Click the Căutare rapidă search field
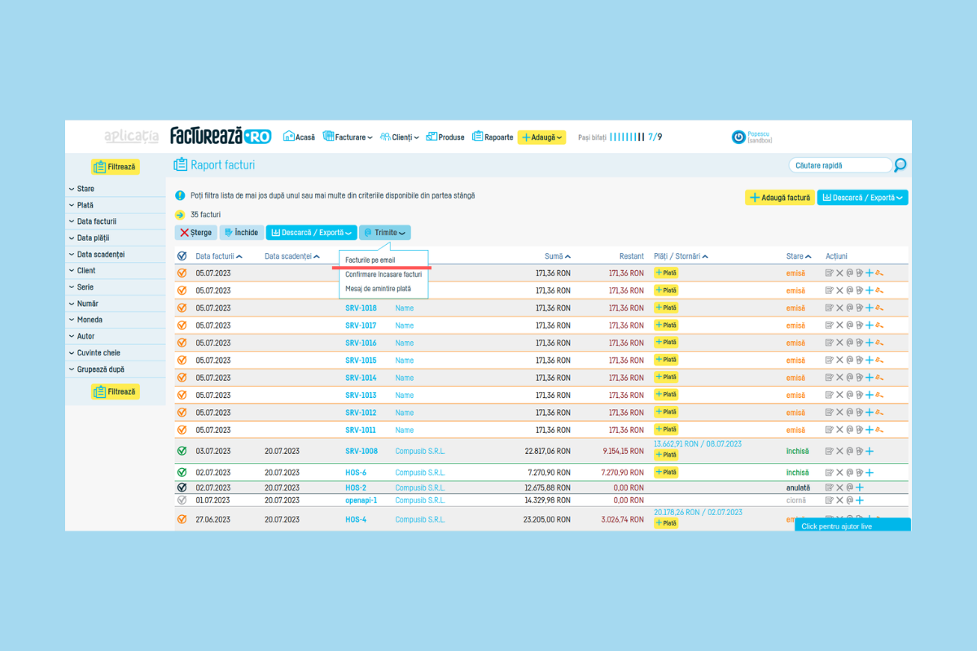 (x=839, y=165)
